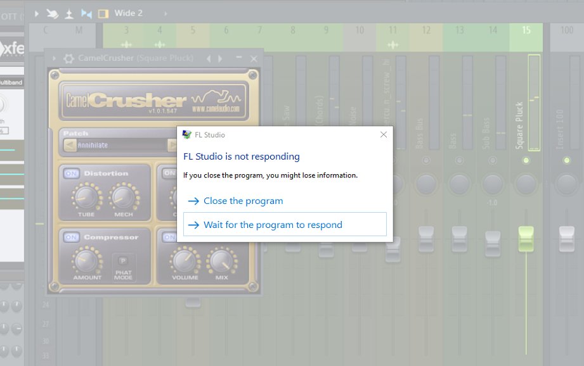Mute the Bass Bus track LED

click(426, 160)
